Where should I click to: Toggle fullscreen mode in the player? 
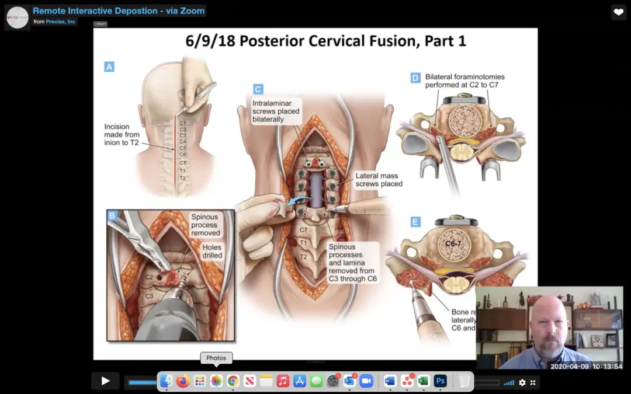tap(533, 383)
